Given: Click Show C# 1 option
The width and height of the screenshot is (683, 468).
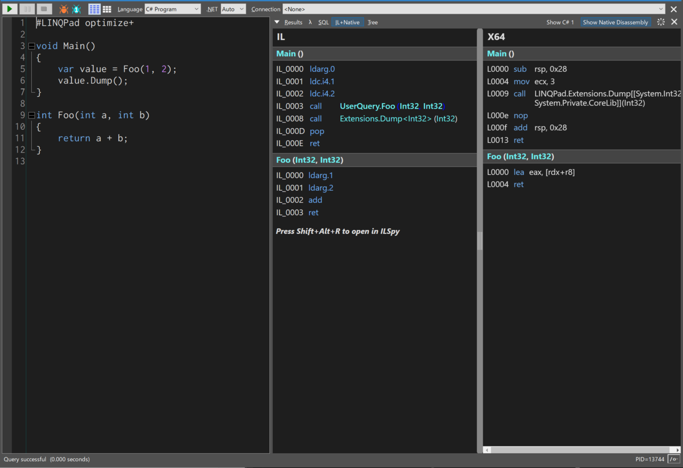Looking at the screenshot, I should (560, 22).
